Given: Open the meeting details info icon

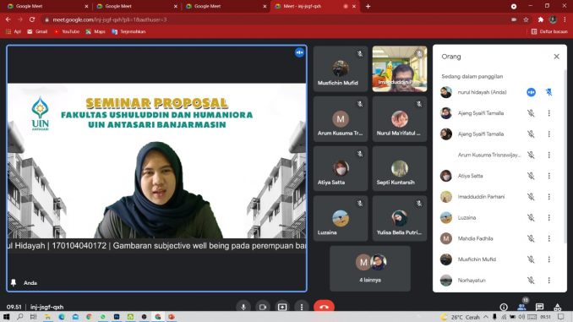Looking at the screenshot, I should (x=504, y=307).
